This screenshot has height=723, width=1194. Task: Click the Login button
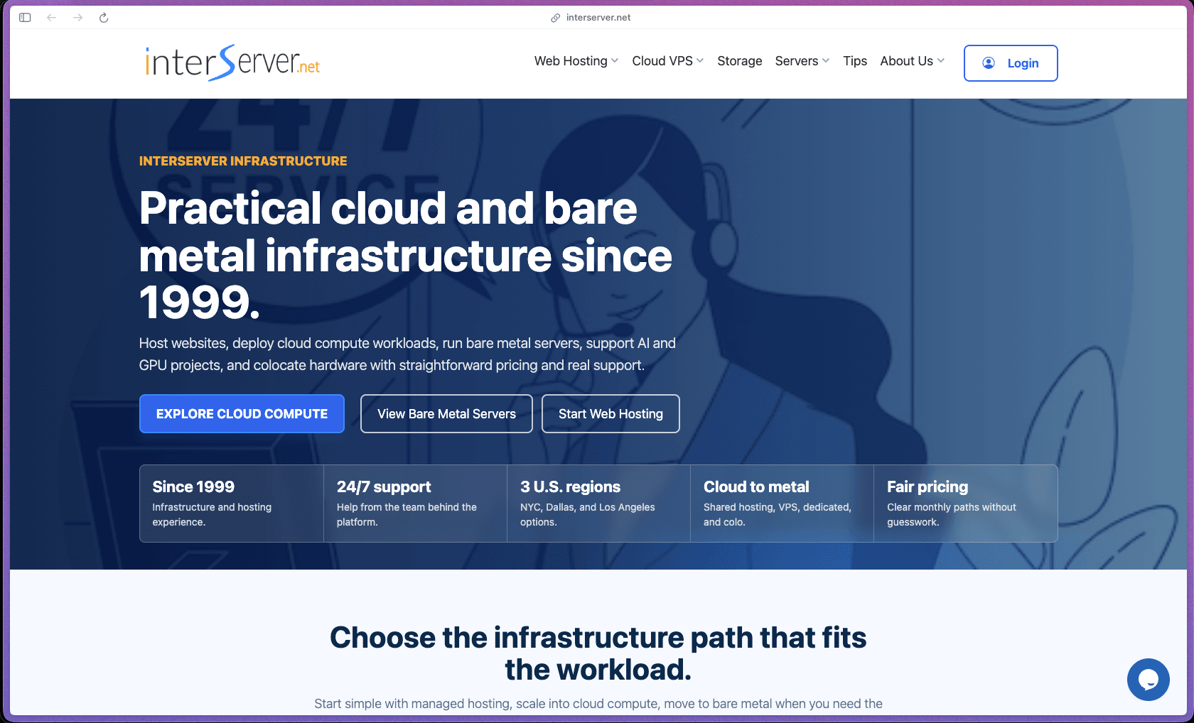[x=1011, y=63]
